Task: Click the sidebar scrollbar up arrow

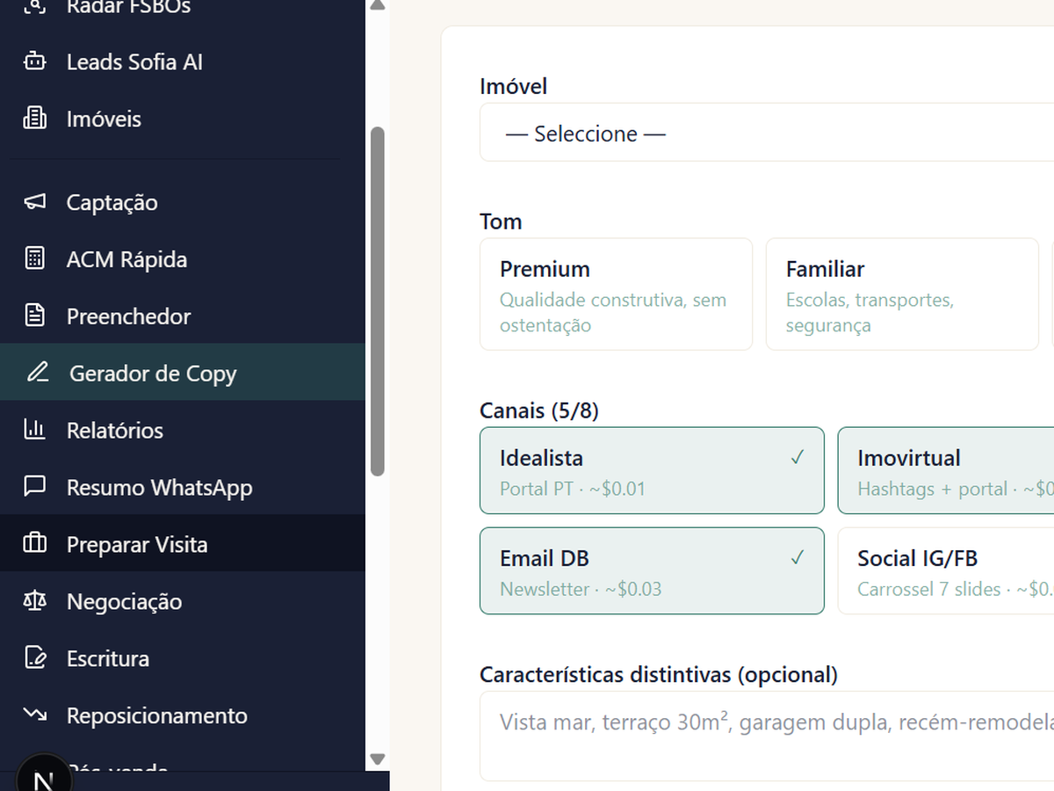Action: 378,5
